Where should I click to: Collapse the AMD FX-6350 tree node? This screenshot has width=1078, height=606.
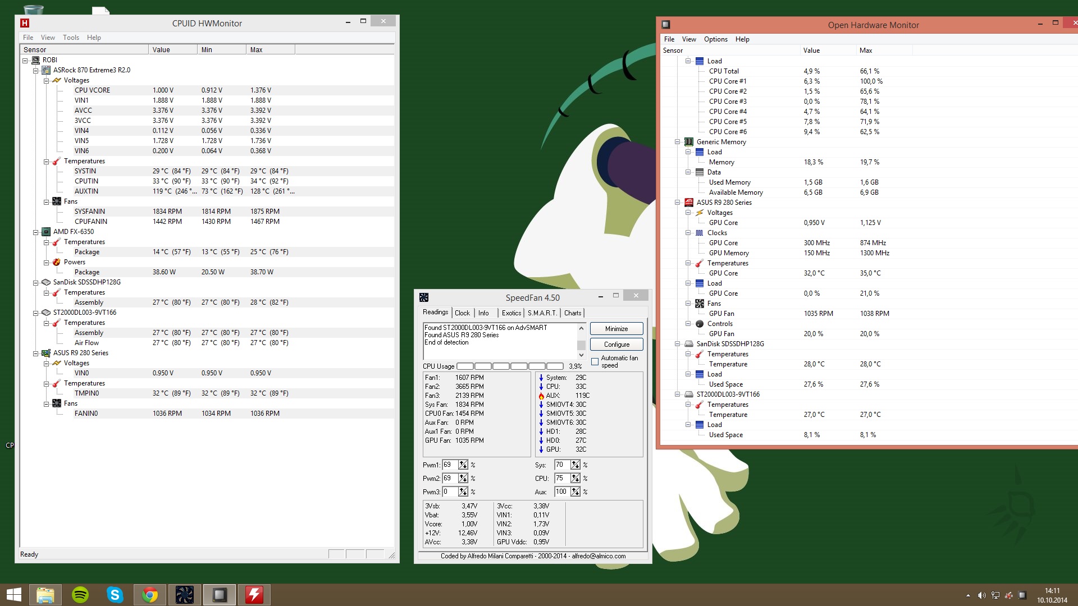pos(36,232)
